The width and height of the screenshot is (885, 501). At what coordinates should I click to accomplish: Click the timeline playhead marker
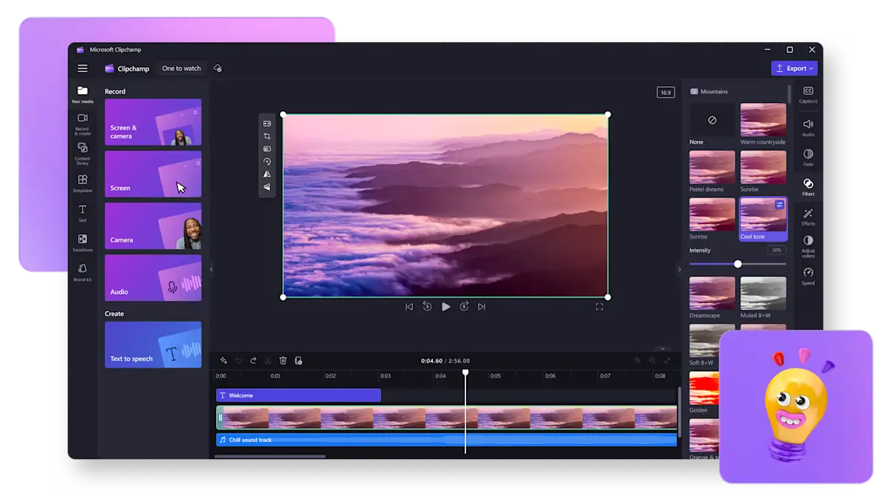[x=465, y=373]
